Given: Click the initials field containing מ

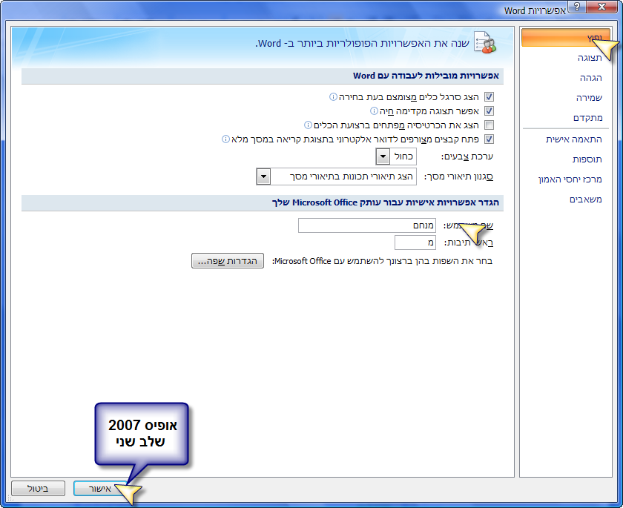Looking at the screenshot, I should tap(415, 243).
